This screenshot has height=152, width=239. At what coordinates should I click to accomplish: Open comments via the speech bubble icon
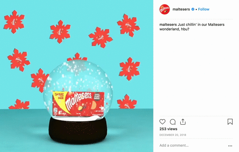[x=173, y=122]
